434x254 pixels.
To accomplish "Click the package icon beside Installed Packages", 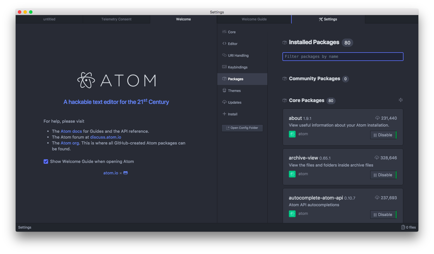I will coord(285,42).
